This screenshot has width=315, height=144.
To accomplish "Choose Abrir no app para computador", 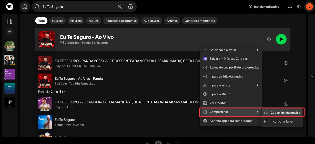I will click(x=231, y=121).
